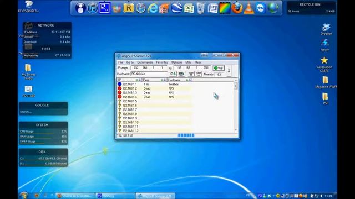Click the results list scroll up arrow
The height and width of the screenshot is (199, 355).
click(236, 80)
